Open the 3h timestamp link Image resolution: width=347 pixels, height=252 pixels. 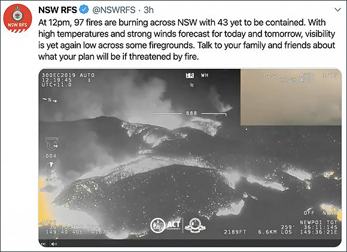tap(148, 10)
